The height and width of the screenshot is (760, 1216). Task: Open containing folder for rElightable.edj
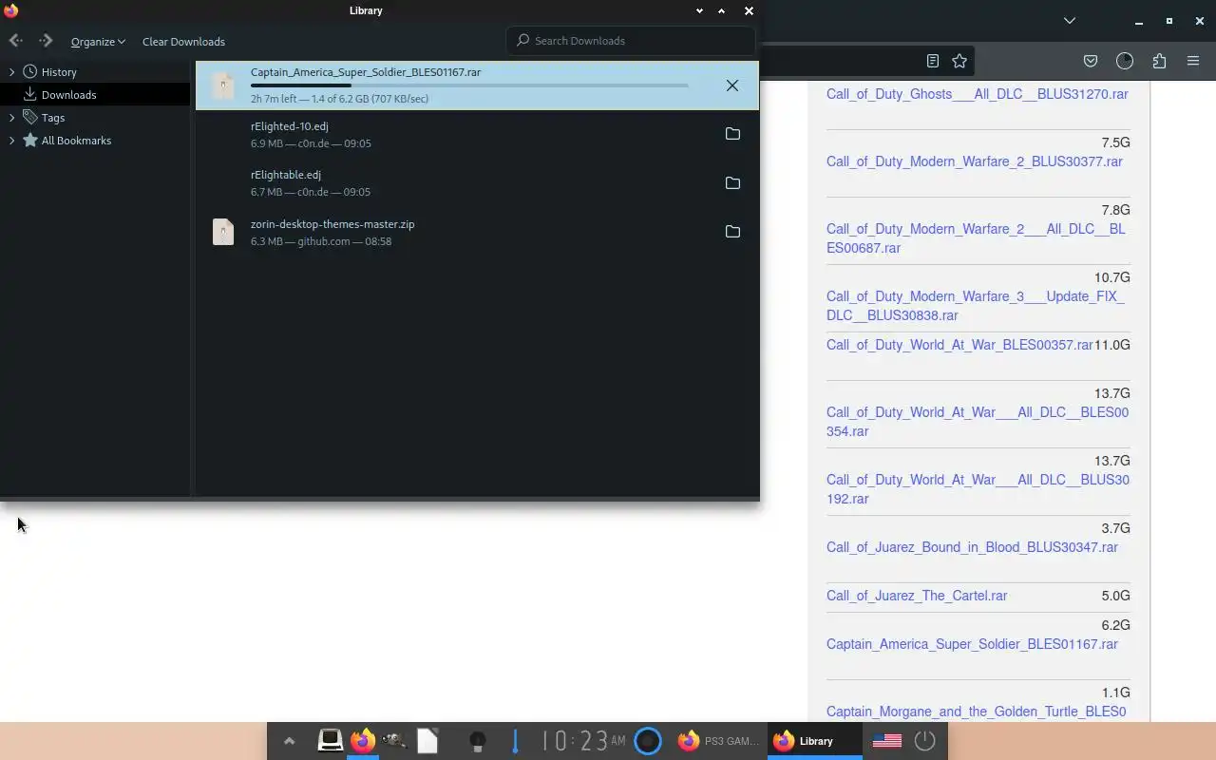[732, 183]
